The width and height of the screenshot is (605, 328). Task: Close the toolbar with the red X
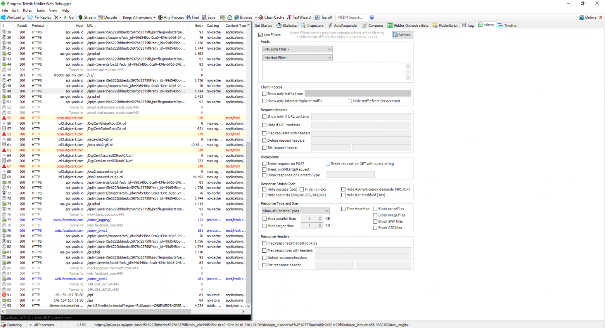click(x=601, y=17)
